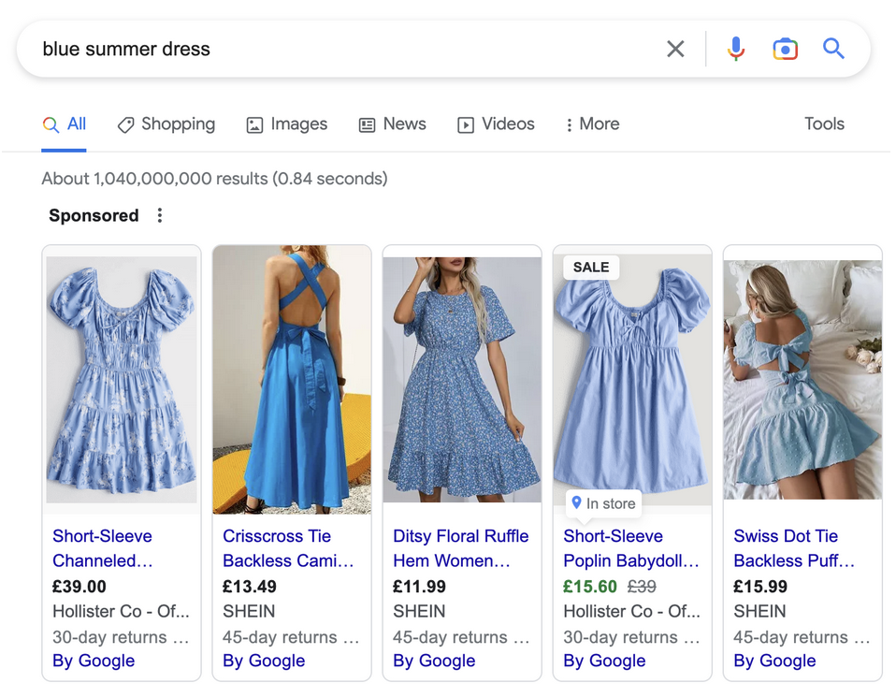Screen dimensions: 896x698
Task: Clear the search box with the X icon
Action: coord(675,50)
